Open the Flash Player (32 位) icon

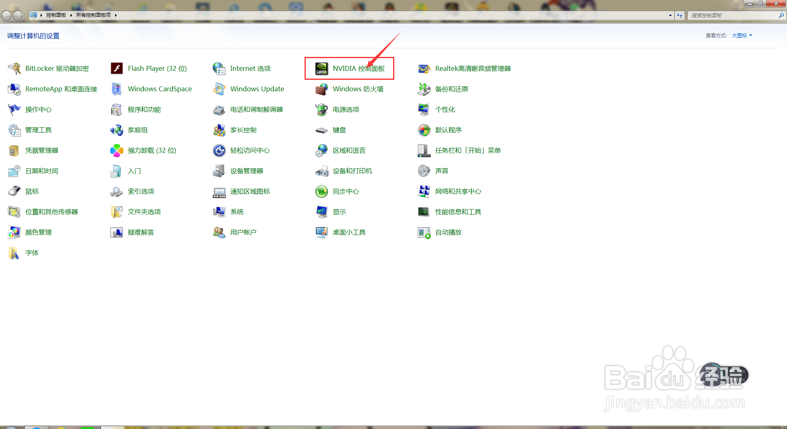(117, 68)
